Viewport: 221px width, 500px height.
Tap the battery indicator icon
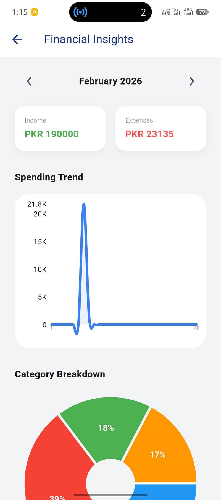[202, 12]
